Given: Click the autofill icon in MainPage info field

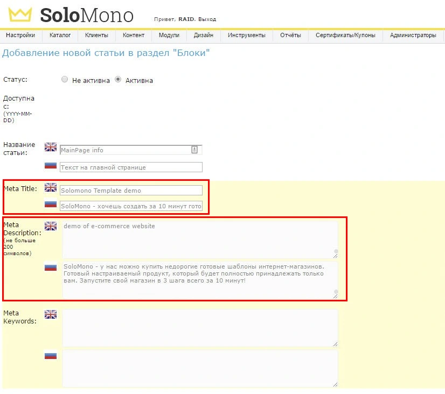Looking at the screenshot, I should (x=194, y=150).
